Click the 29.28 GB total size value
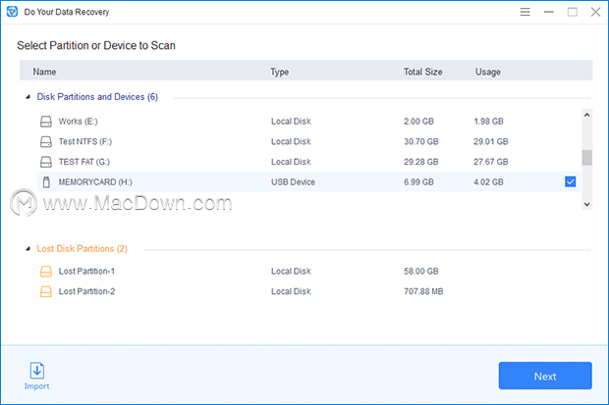Viewport: 609px width, 405px height. [421, 162]
